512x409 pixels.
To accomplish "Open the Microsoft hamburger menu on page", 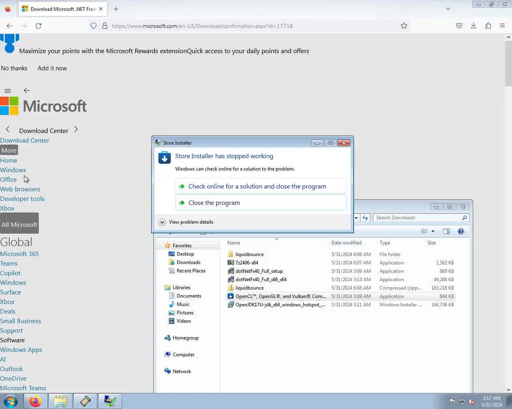I will (x=8, y=91).
